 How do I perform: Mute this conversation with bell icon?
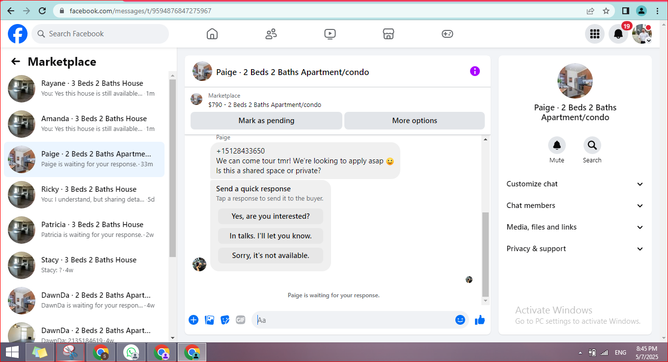tap(557, 145)
